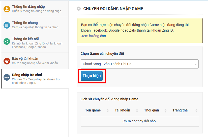Toggle sort arrows next to Tài khoản
The image size is (208, 137).
click(137, 110)
